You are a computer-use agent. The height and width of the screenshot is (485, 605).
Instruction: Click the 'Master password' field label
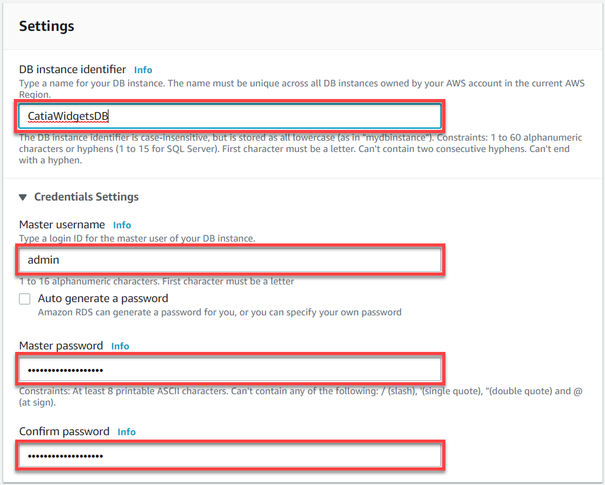pos(61,346)
